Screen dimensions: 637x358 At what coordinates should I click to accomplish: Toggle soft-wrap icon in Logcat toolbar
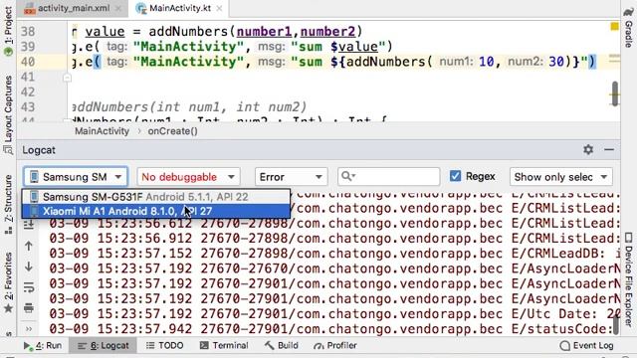click(29, 287)
